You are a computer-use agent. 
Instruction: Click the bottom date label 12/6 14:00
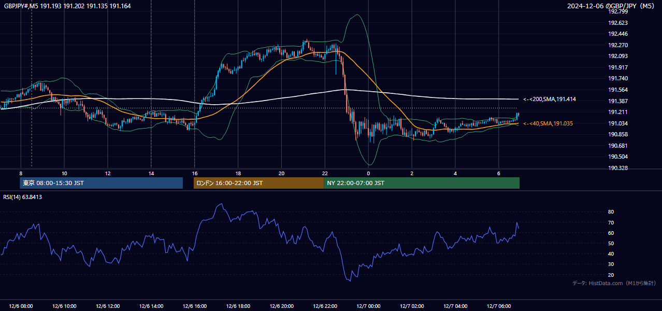(x=151, y=306)
